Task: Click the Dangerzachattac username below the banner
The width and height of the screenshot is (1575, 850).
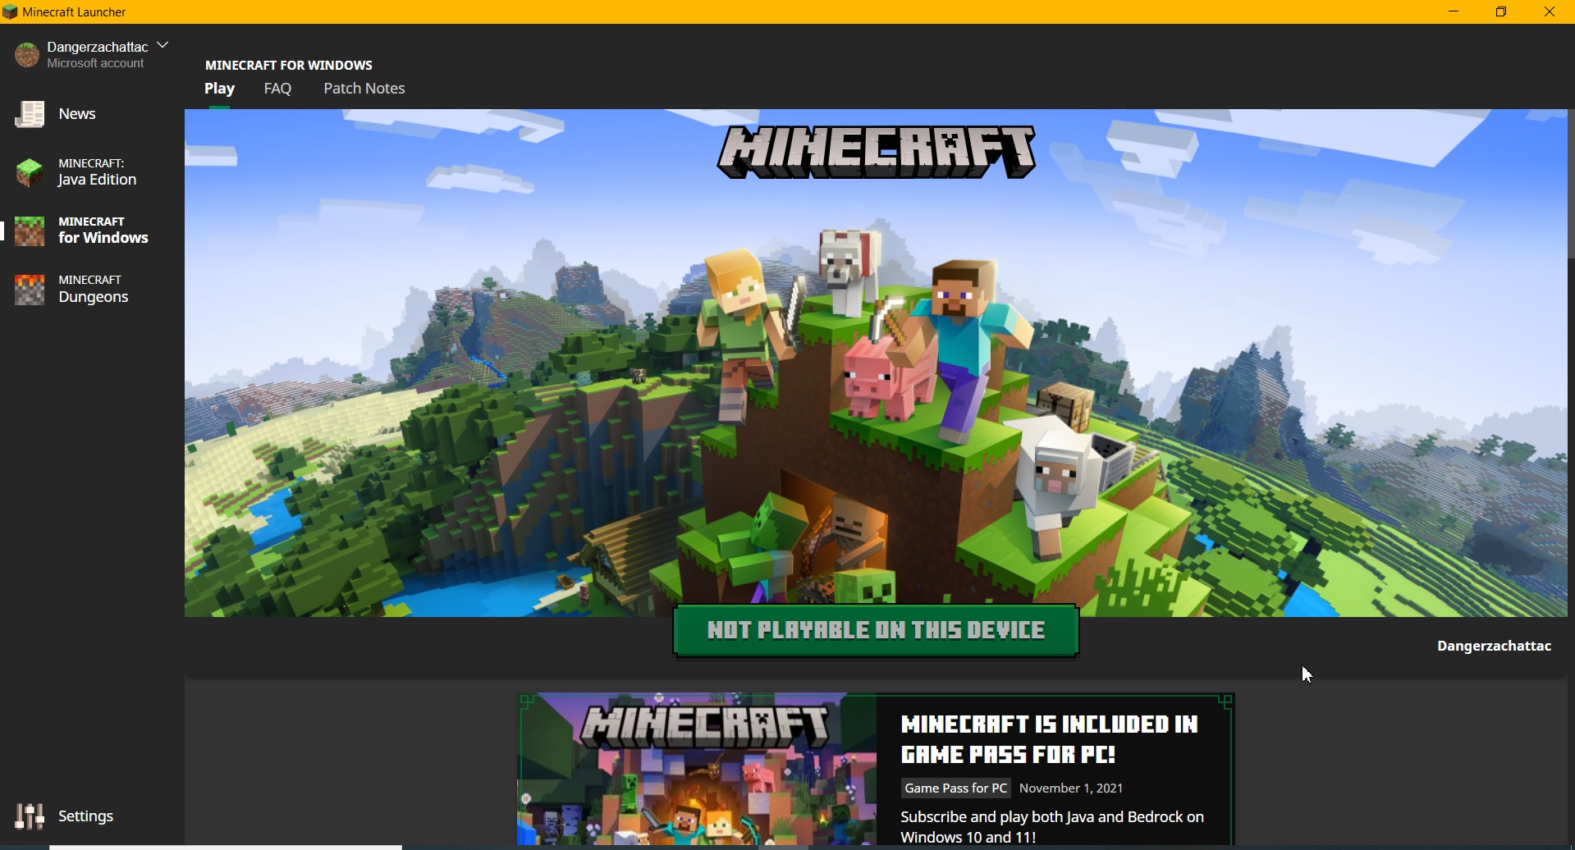Action: (x=1494, y=647)
